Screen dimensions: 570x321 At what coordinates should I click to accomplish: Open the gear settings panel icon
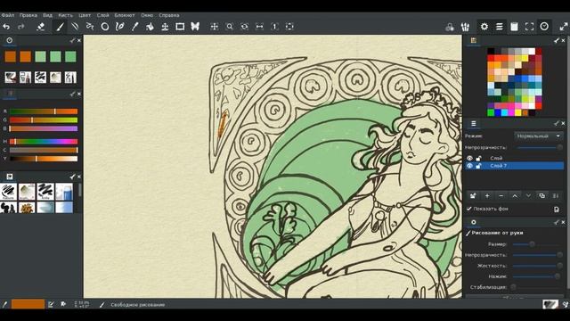(x=484, y=27)
